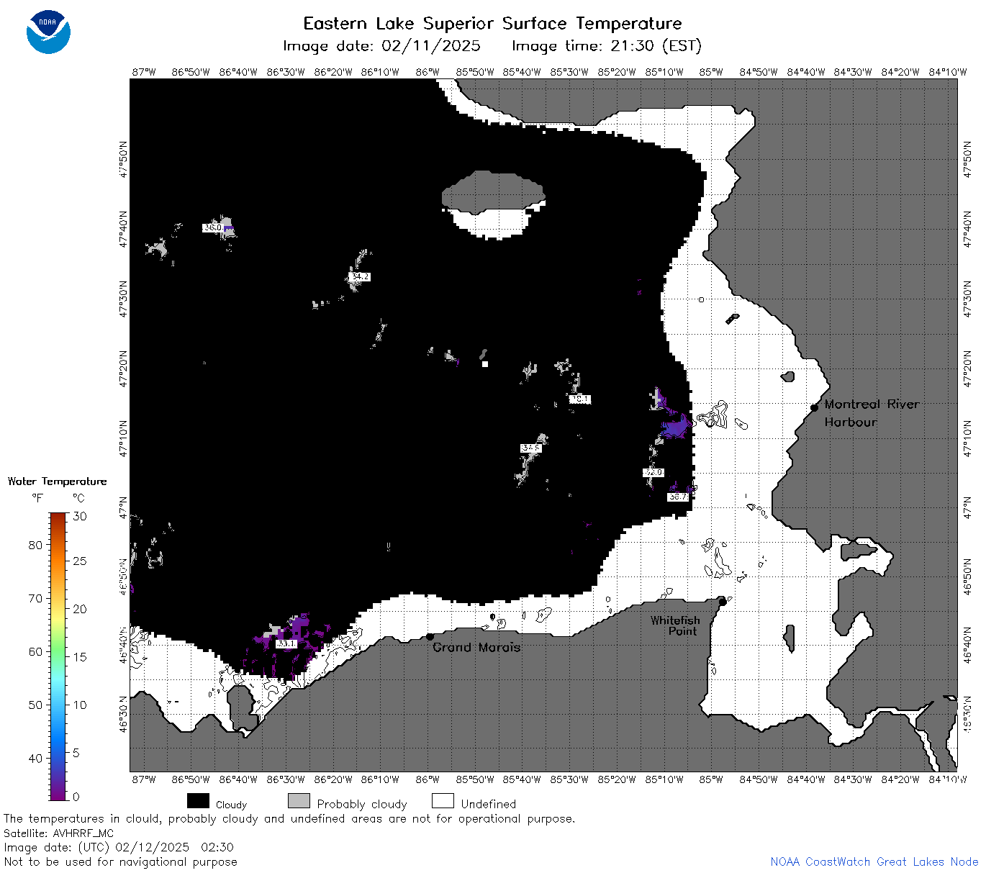
Task: Open the NOAA CoastWatch Great Lakes Node link
Action: point(874,861)
